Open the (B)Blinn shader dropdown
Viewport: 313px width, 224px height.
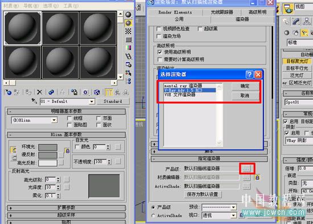54,120
